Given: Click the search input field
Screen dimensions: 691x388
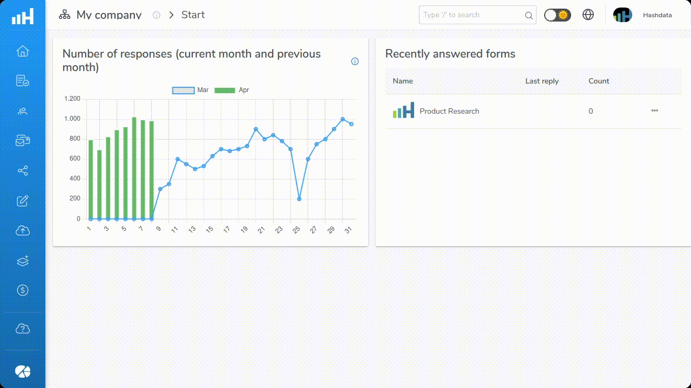Looking at the screenshot, I should point(472,15).
